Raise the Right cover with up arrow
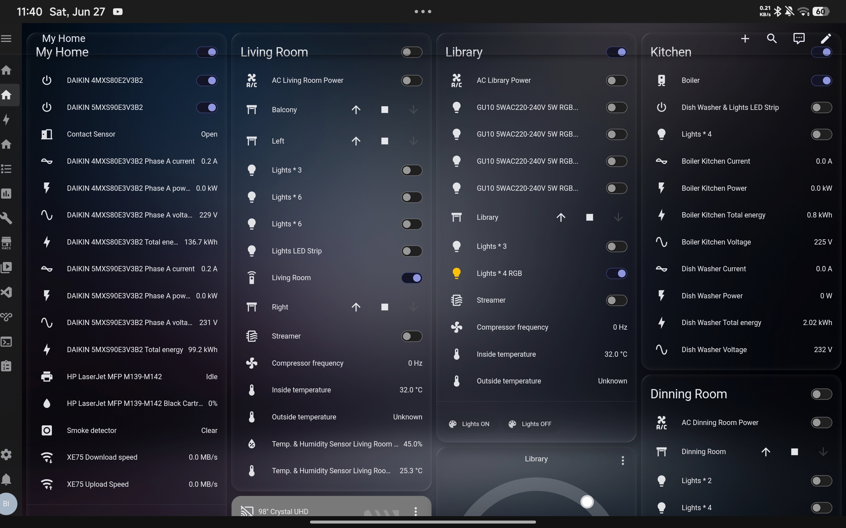 tap(356, 307)
